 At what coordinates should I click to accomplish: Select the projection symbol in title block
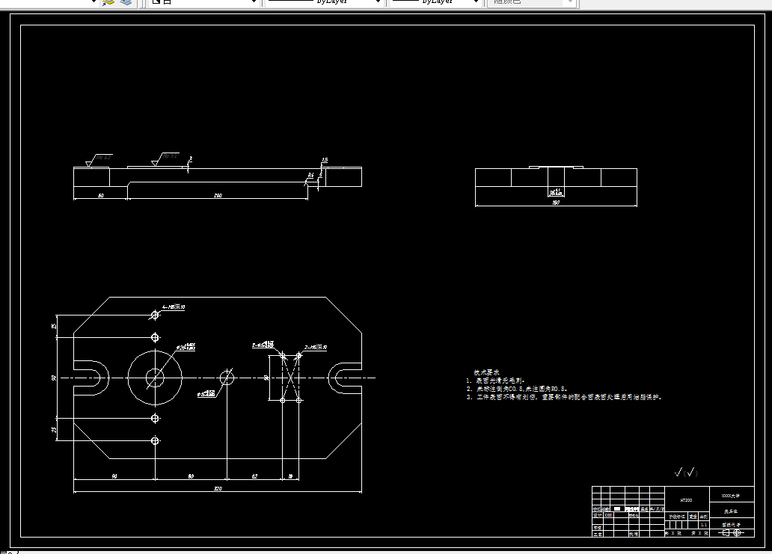pos(732,532)
